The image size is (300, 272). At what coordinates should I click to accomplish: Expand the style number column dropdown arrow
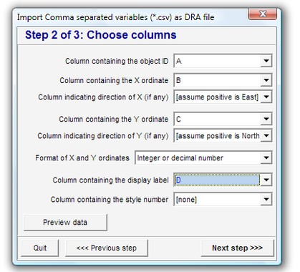[x=266, y=199]
